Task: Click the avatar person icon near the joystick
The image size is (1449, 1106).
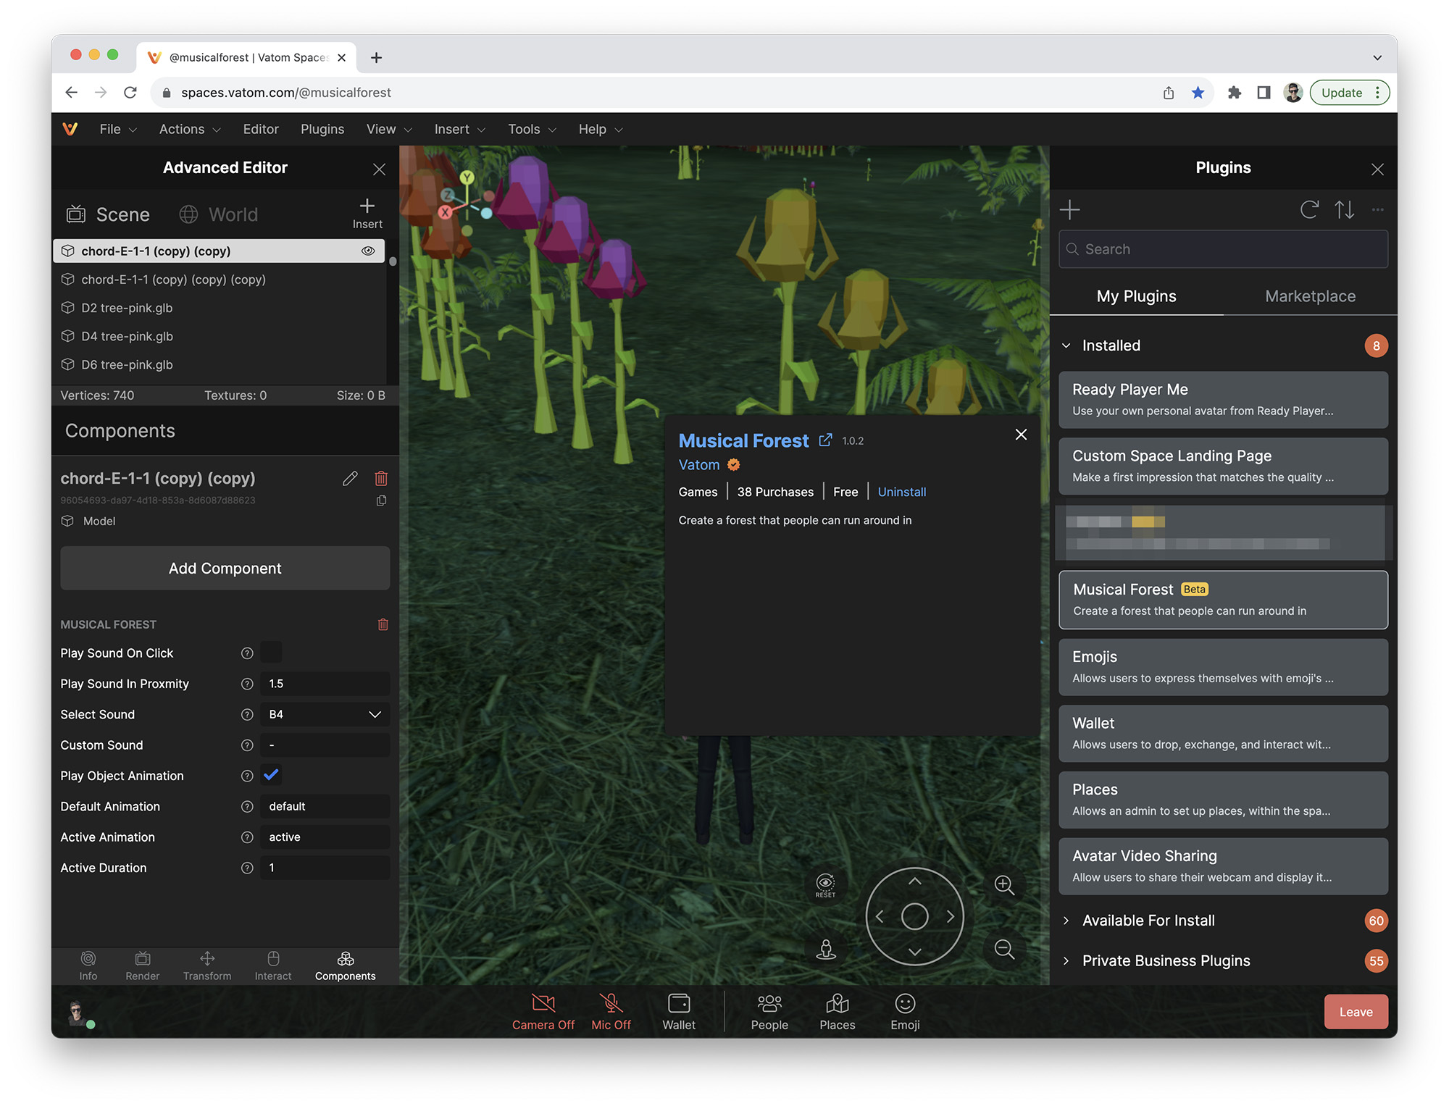Action: (826, 949)
